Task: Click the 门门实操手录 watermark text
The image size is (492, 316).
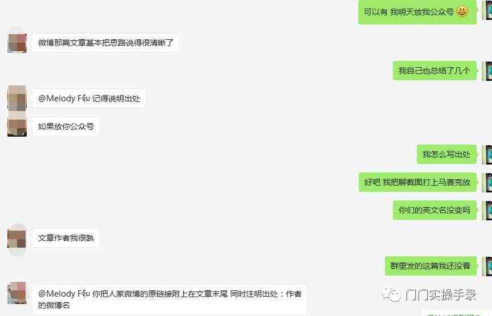Action: (441, 295)
